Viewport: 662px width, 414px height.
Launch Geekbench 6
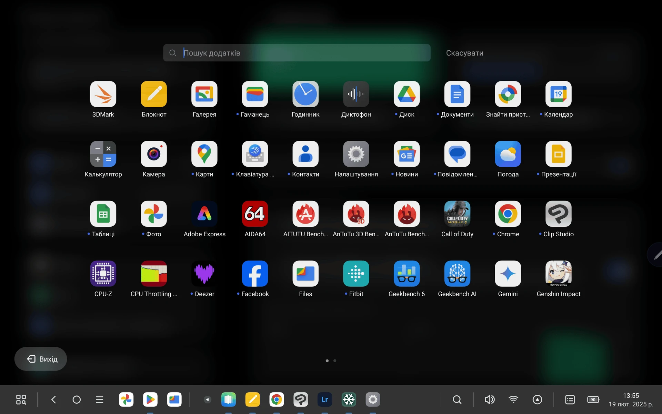point(407,274)
